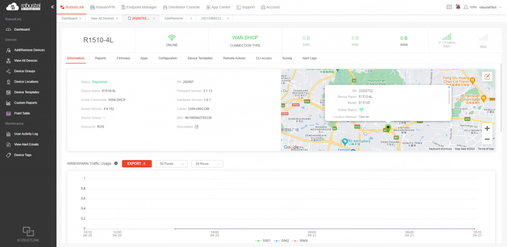Switch to View All Devices page tab

click(x=102, y=18)
